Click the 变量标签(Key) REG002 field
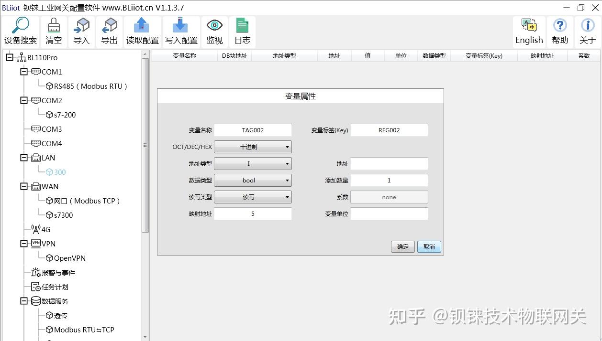Viewport: 602px width, 341px height. (x=389, y=130)
